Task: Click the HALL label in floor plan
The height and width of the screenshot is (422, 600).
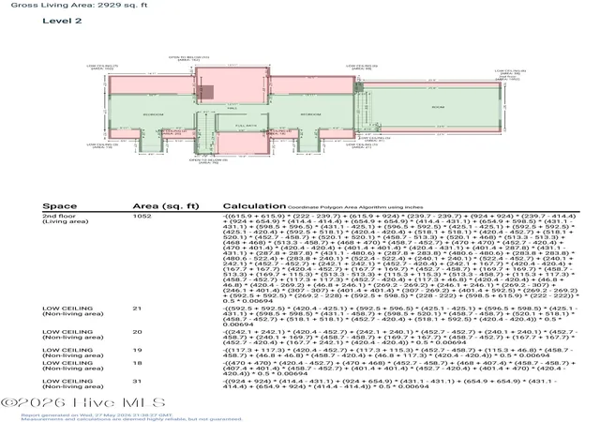Action: click(232, 109)
